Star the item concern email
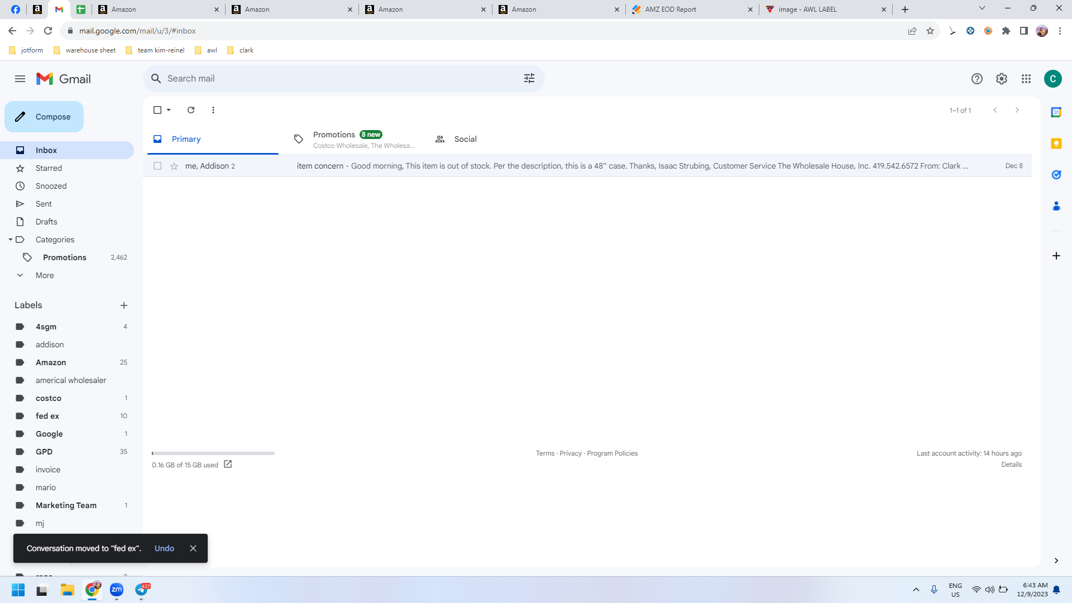1072x603 pixels. [174, 166]
